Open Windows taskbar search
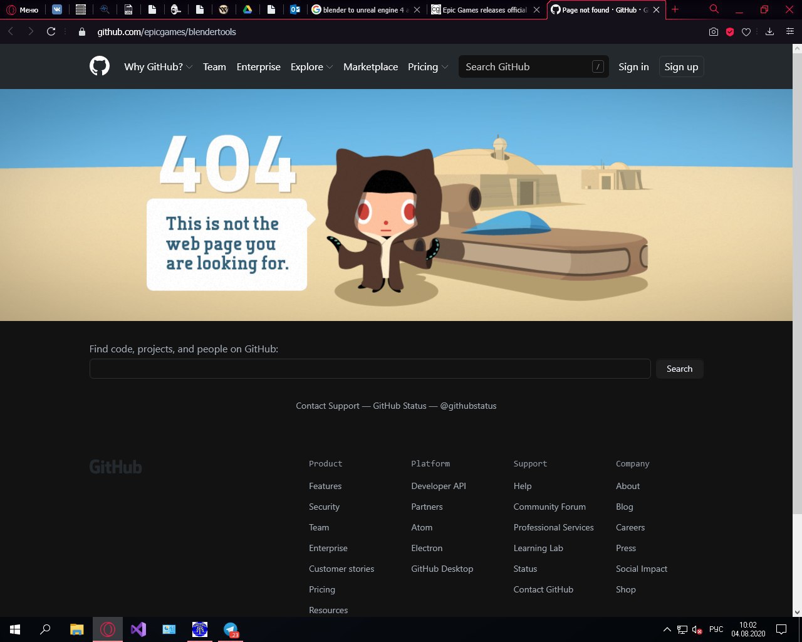Viewport: 802px width, 642px height. (x=45, y=629)
